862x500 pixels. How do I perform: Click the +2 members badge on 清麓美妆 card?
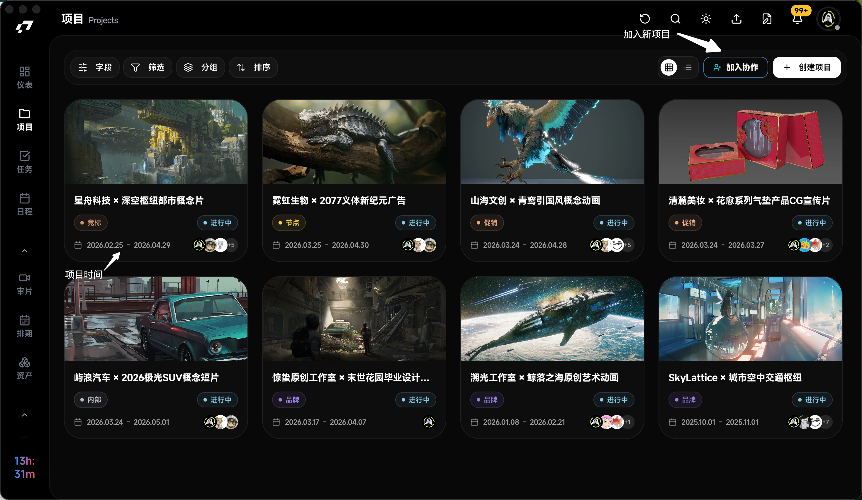click(826, 245)
